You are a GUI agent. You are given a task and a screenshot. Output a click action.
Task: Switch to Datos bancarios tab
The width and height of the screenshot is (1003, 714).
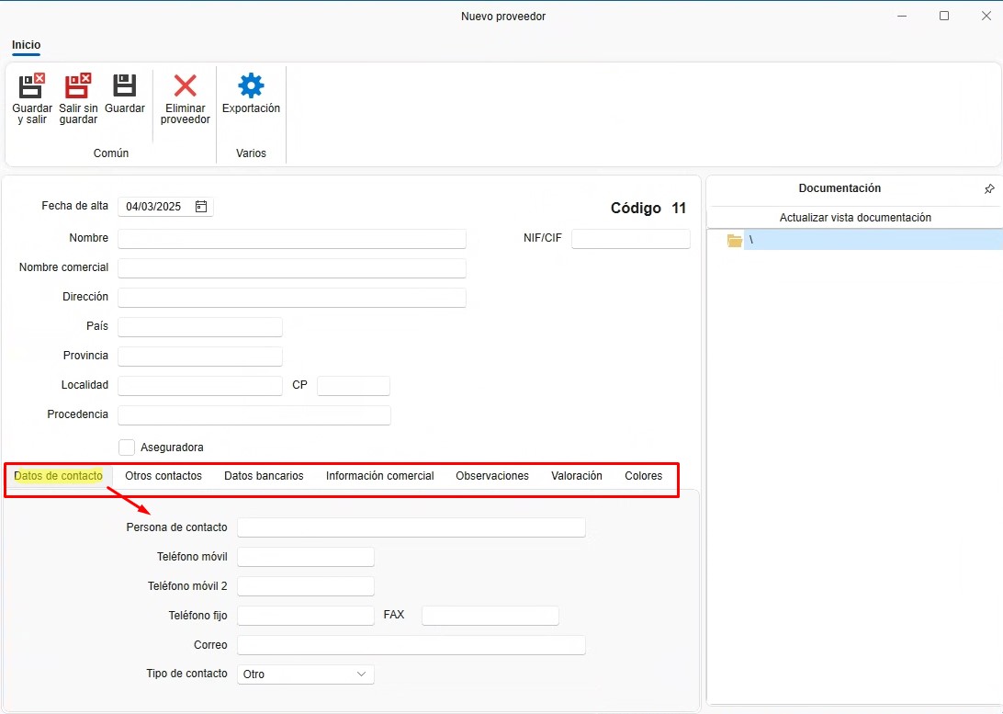(x=264, y=475)
